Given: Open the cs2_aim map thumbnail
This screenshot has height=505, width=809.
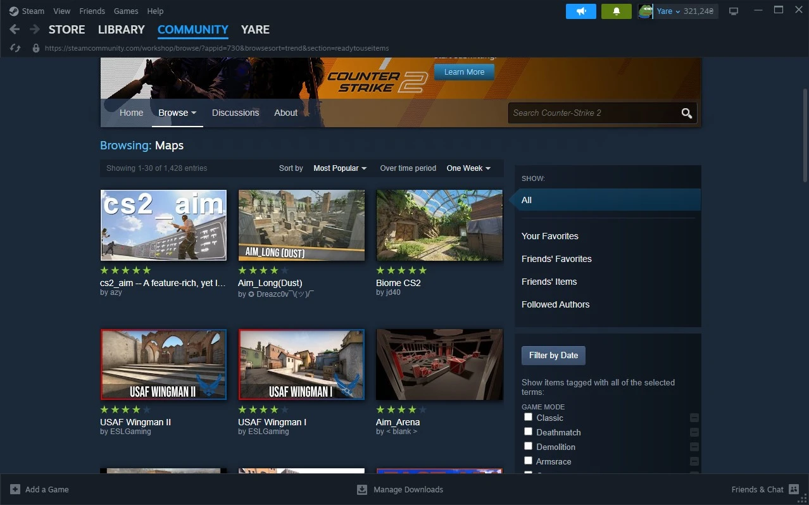Looking at the screenshot, I should pyautogui.click(x=163, y=225).
